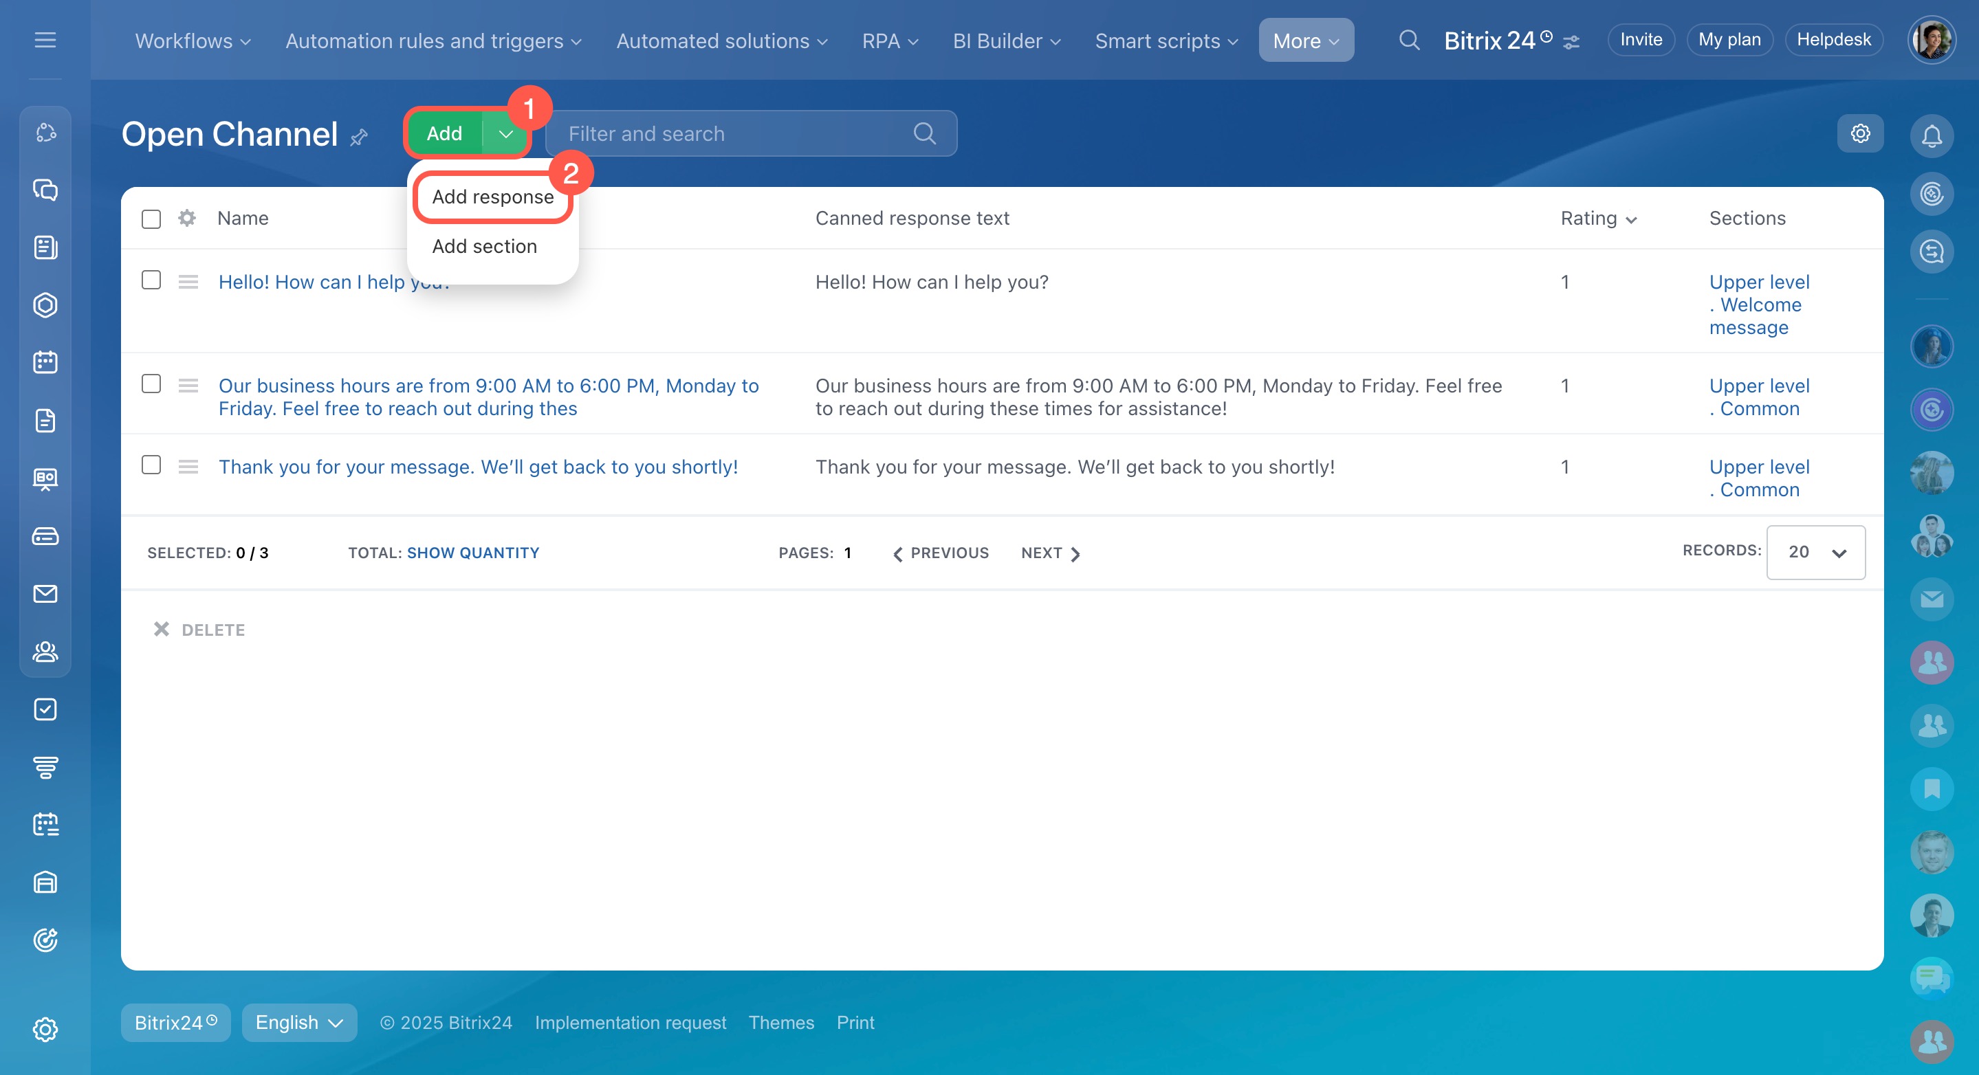This screenshot has height=1075, width=1979.
Task: Tick checkbox for 'Thank you for your message' row
Action: [151, 465]
